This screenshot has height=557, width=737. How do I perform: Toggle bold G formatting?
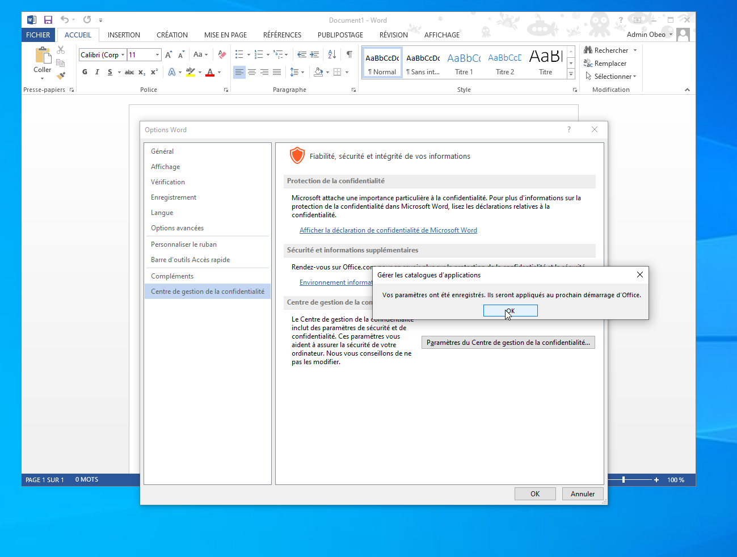point(85,72)
